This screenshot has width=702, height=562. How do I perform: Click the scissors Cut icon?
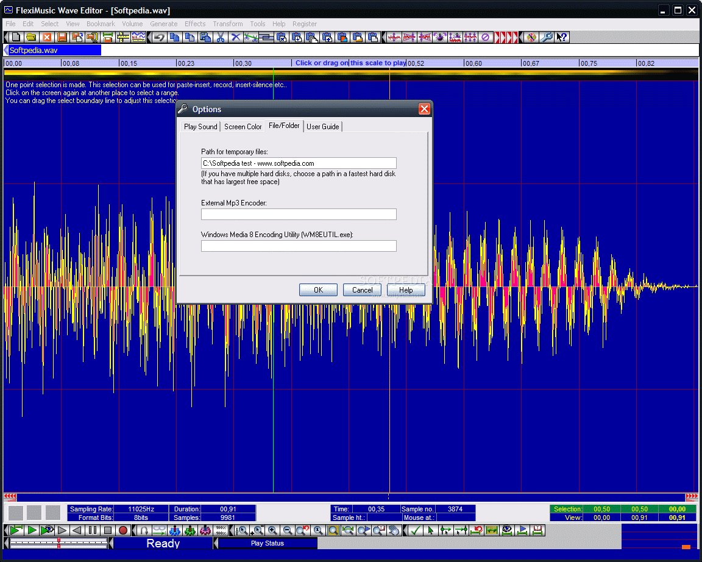tap(221, 37)
